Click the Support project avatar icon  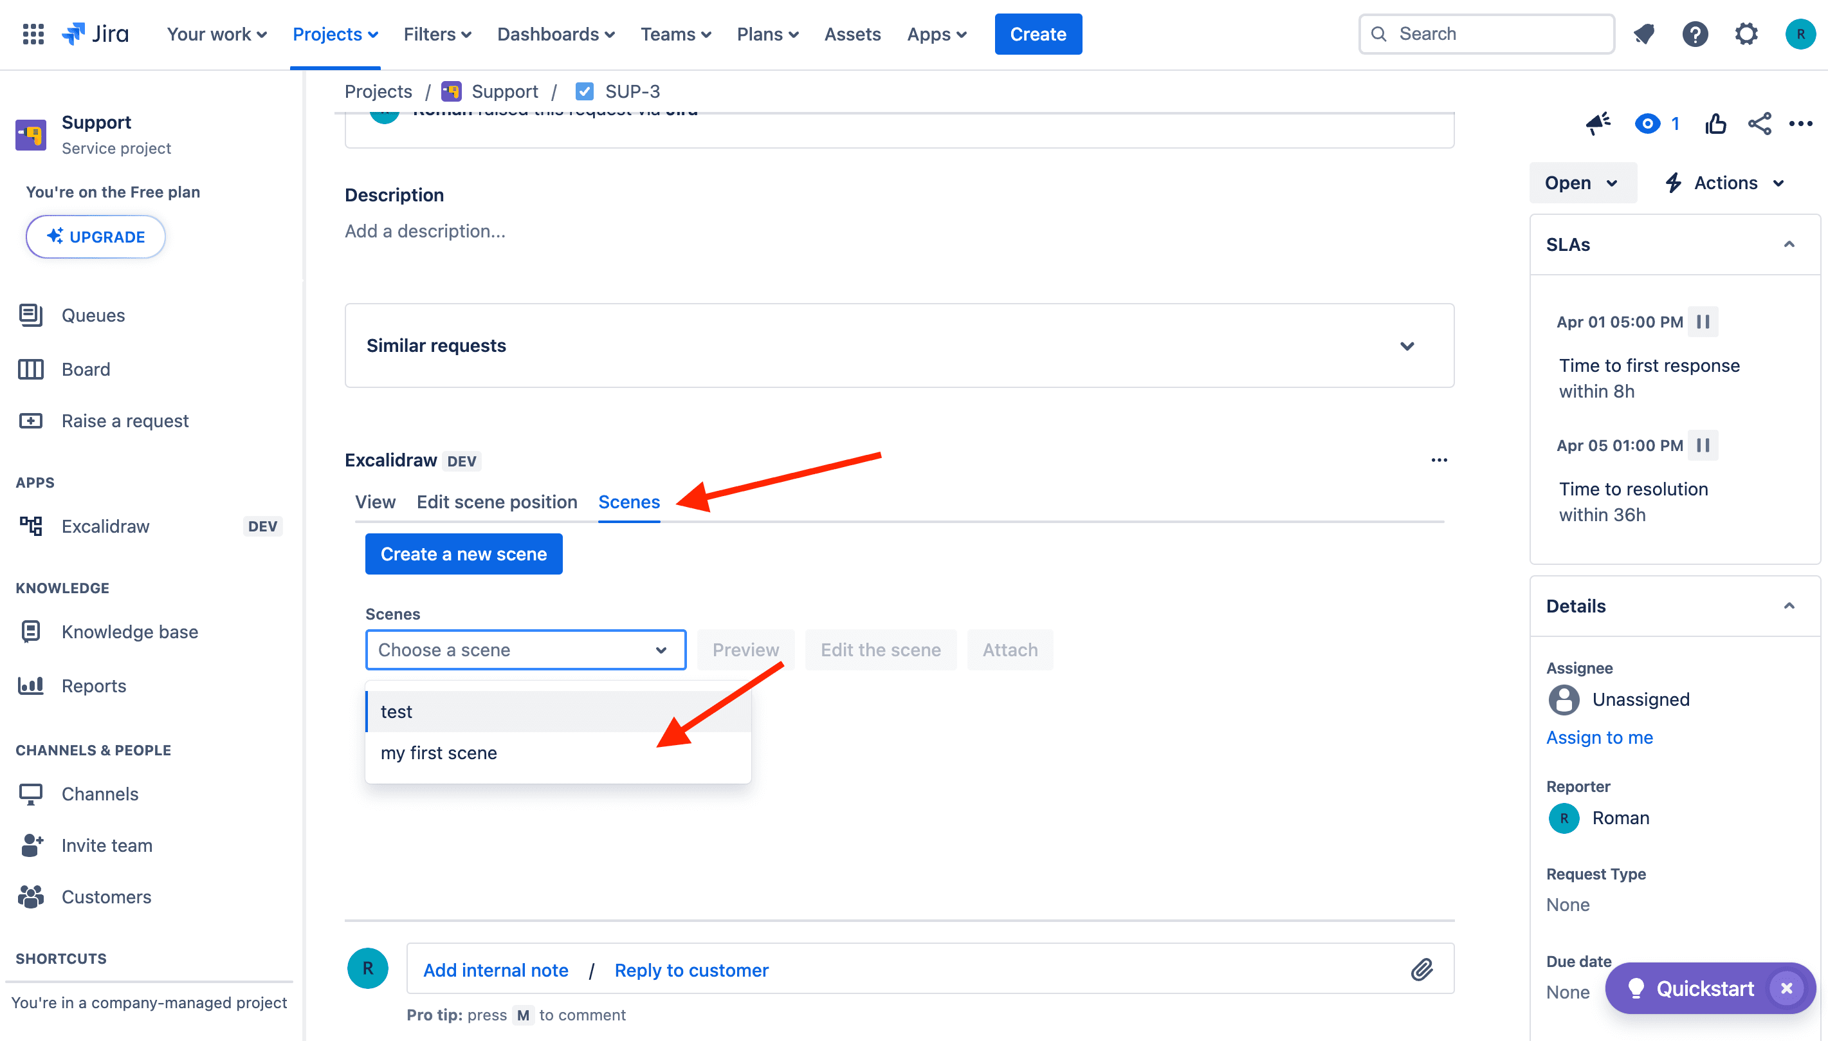[x=31, y=134]
